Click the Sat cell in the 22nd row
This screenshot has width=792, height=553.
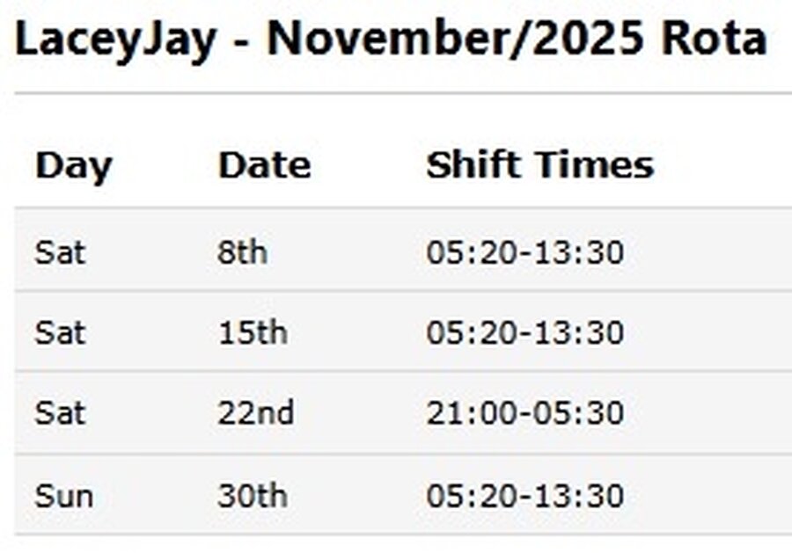(x=60, y=413)
